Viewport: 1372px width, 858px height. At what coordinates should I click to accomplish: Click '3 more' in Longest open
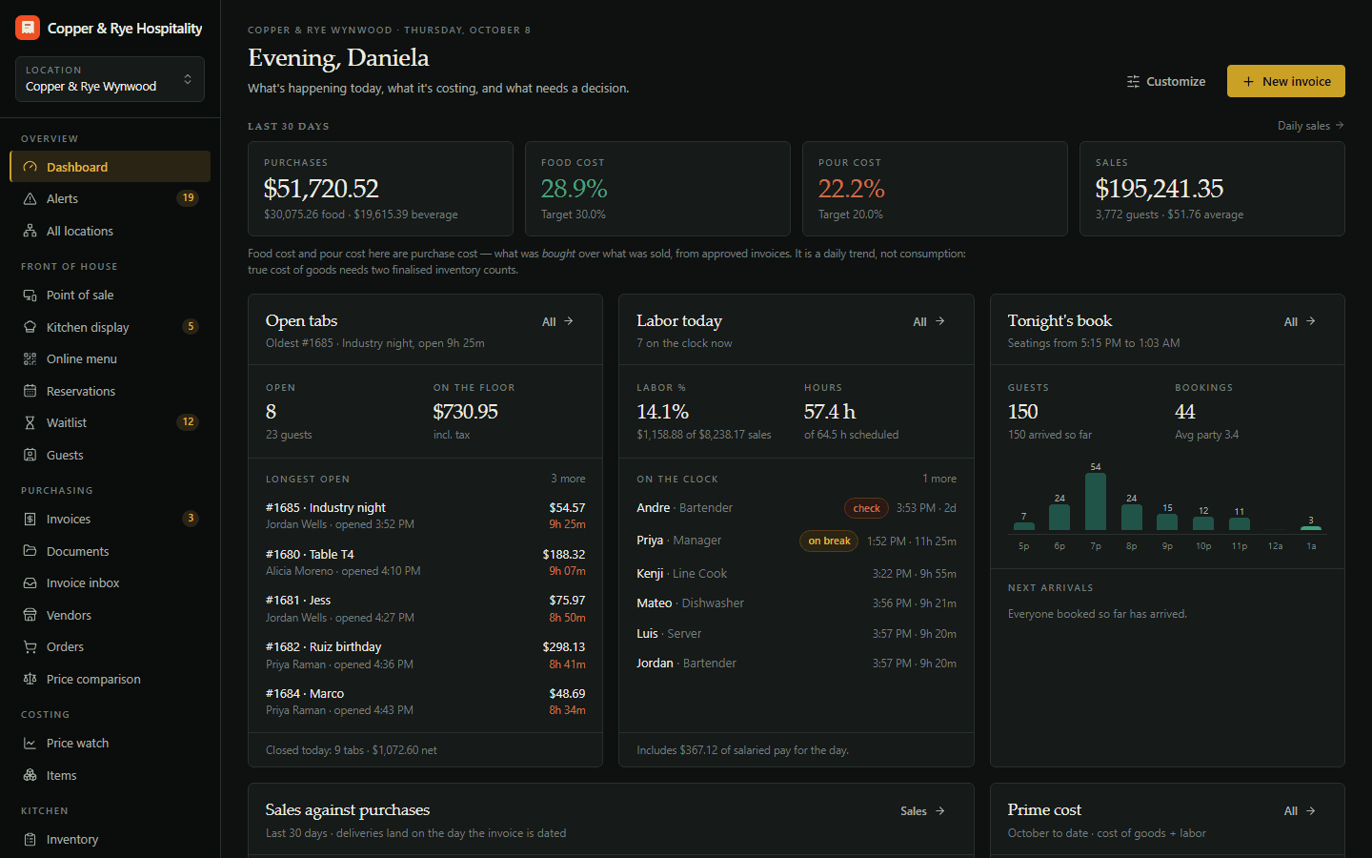[568, 479]
